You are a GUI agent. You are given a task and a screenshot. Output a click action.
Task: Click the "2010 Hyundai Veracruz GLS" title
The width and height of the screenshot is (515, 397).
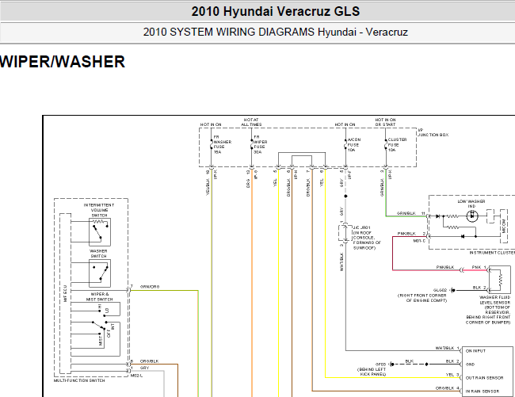(x=276, y=12)
